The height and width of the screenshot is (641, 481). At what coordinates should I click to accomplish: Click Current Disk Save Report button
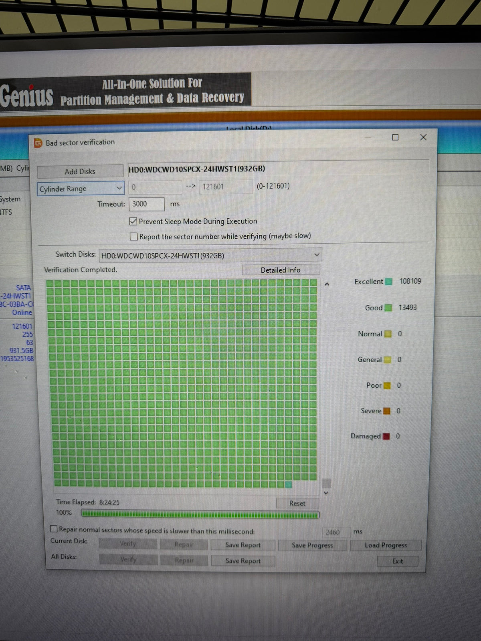[x=243, y=545]
